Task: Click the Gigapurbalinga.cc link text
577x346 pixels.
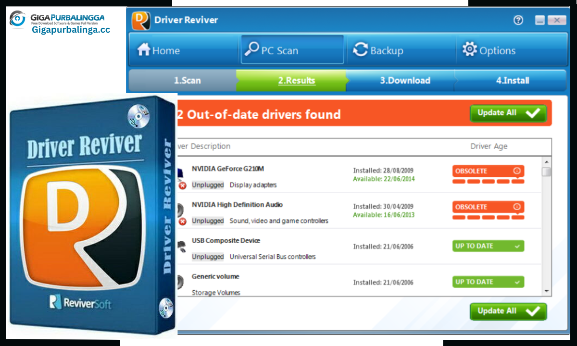Action: [x=71, y=30]
